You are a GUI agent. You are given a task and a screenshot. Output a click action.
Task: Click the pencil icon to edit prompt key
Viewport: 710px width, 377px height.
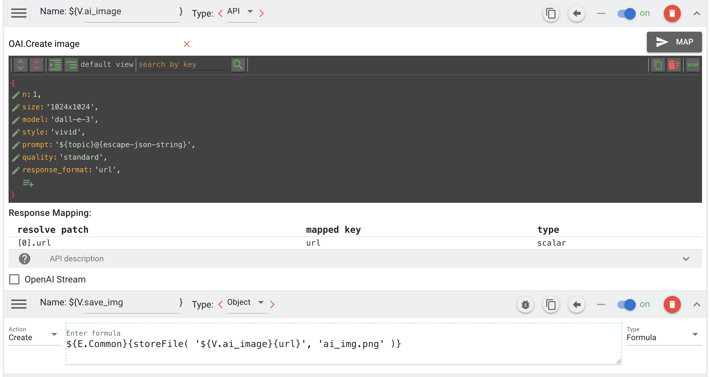pos(16,145)
